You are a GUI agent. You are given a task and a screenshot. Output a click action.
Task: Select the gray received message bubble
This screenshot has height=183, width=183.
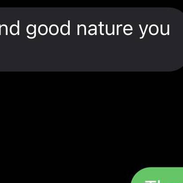(x=91, y=40)
